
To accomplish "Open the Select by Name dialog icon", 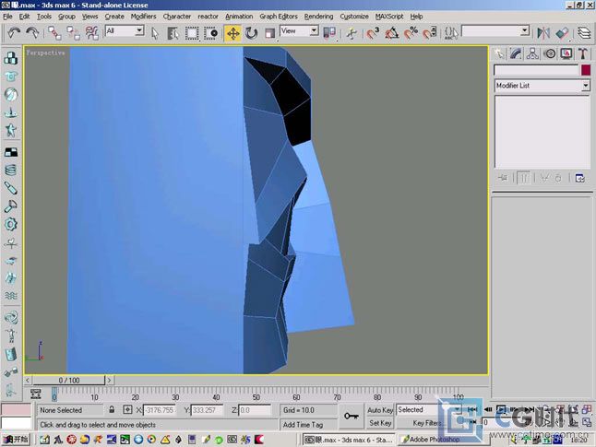I will pyautogui.click(x=173, y=33).
